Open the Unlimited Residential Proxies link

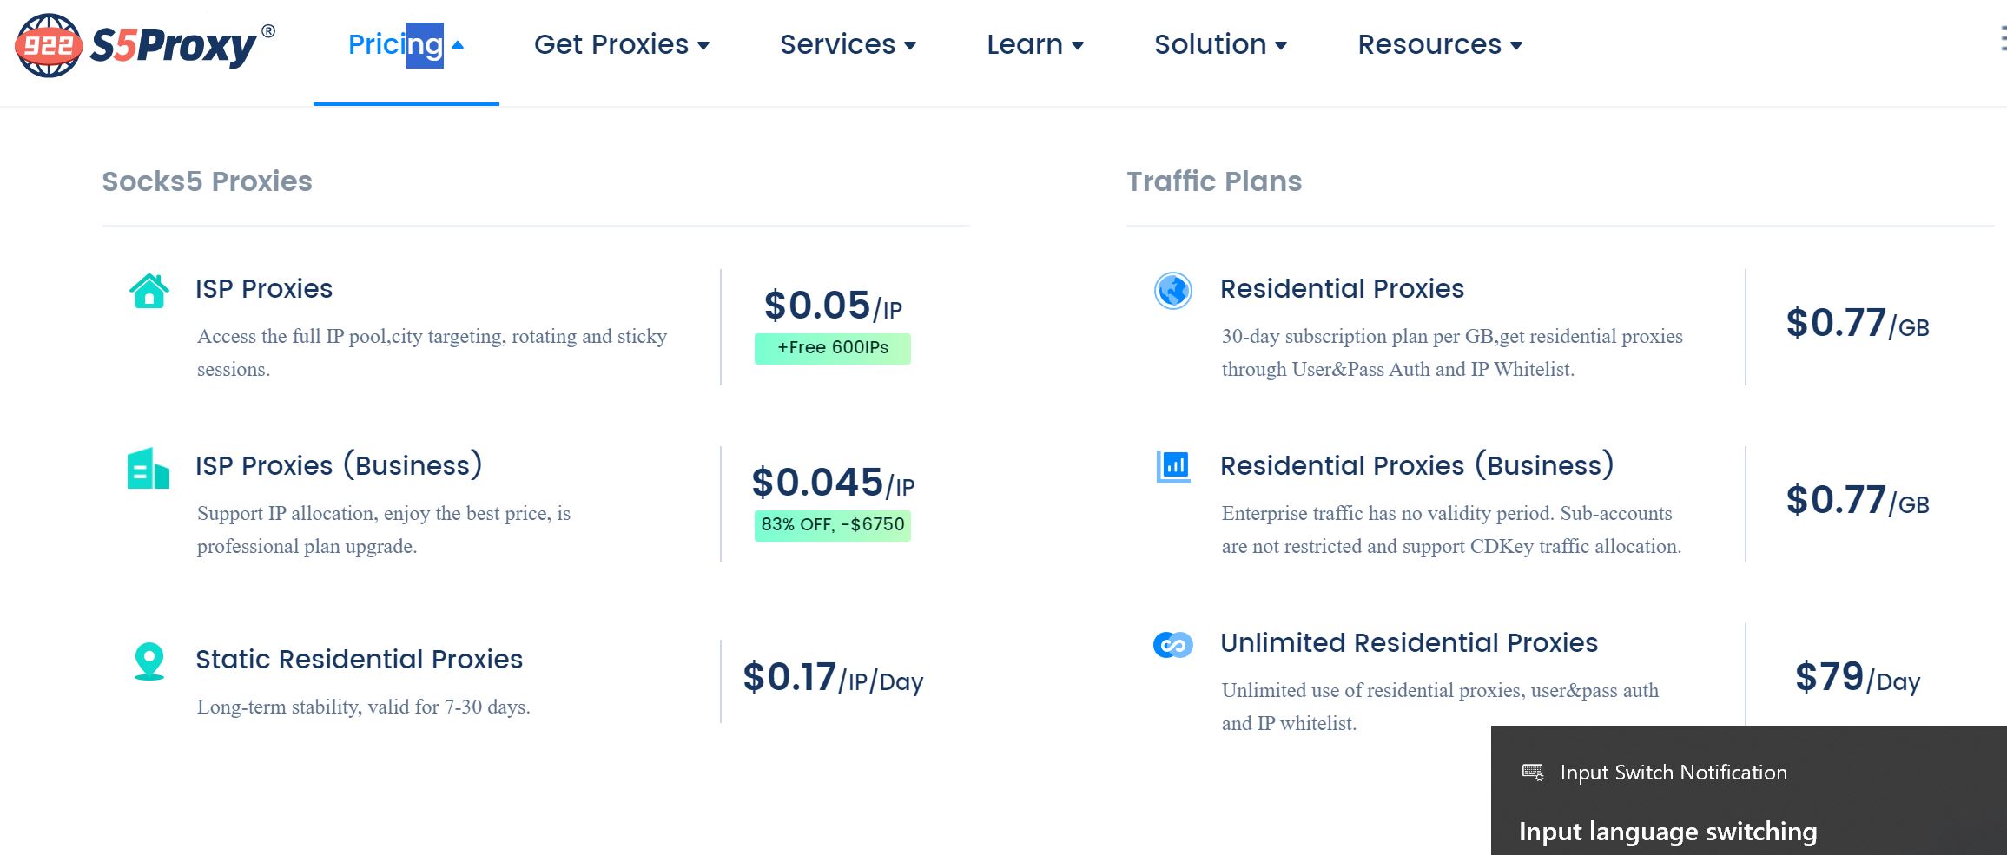point(1409,642)
